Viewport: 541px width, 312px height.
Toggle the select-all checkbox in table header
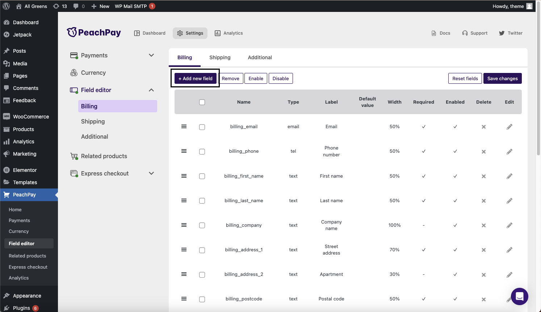coord(202,102)
